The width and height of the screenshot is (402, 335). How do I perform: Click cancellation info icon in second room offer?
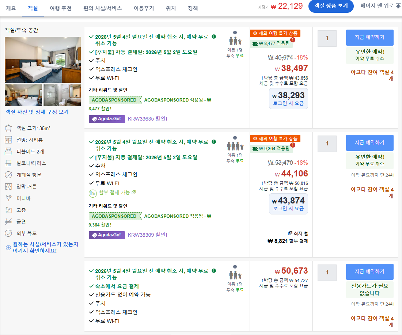(x=214, y=142)
